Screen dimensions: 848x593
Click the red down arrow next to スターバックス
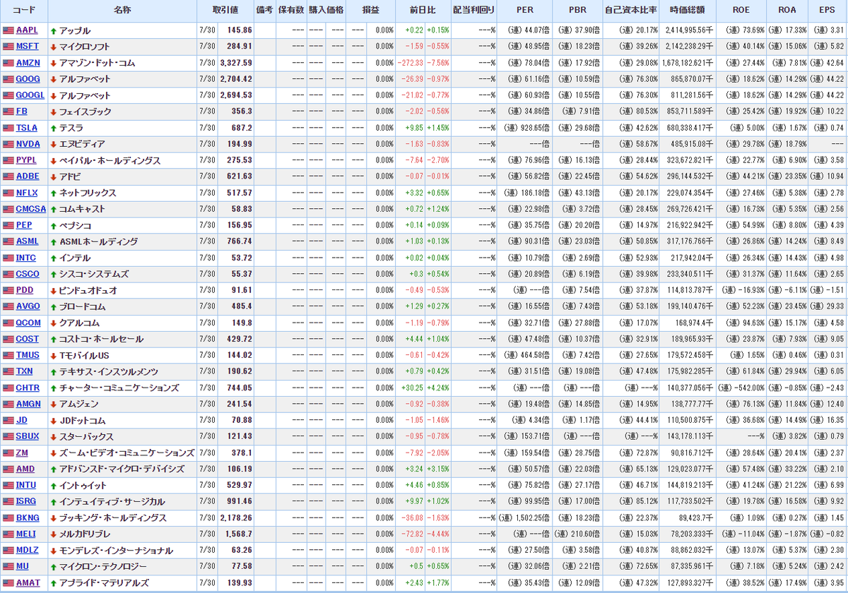pyautogui.click(x=54, y=437)
